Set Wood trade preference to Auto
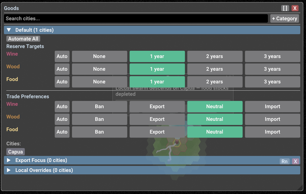The image size is (306, 194). [62, 119]
